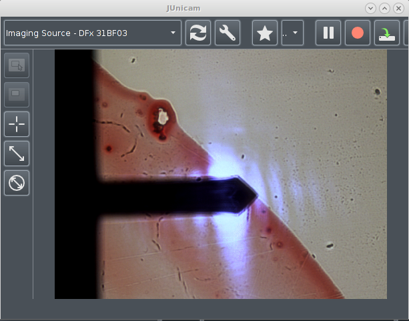Select the circle diameter measurement tool
Image resolution: width=409 pixels, height=321 pixels.
(17, 183)
